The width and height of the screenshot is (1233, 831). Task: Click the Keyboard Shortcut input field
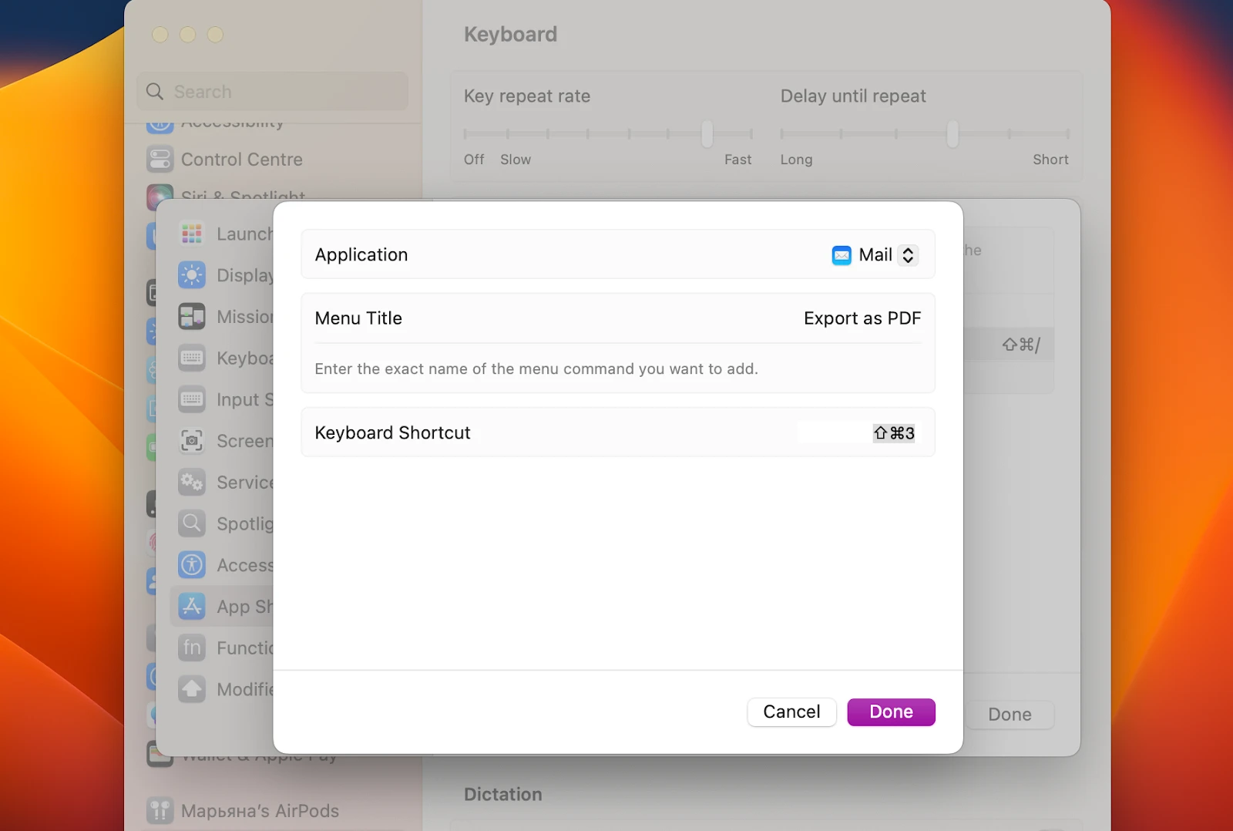[x=858, y=432]
